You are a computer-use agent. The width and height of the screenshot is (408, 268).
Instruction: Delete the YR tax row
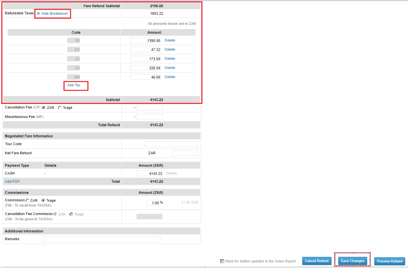[x=170, y=40]
